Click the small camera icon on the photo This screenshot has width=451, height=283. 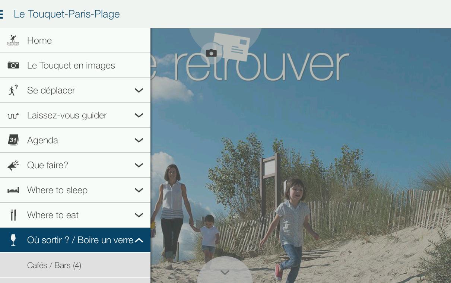[211, 53]
